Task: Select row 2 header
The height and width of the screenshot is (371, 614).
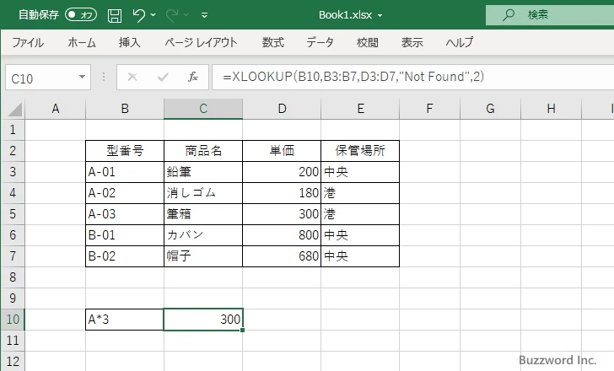Action: pos(13,151)
